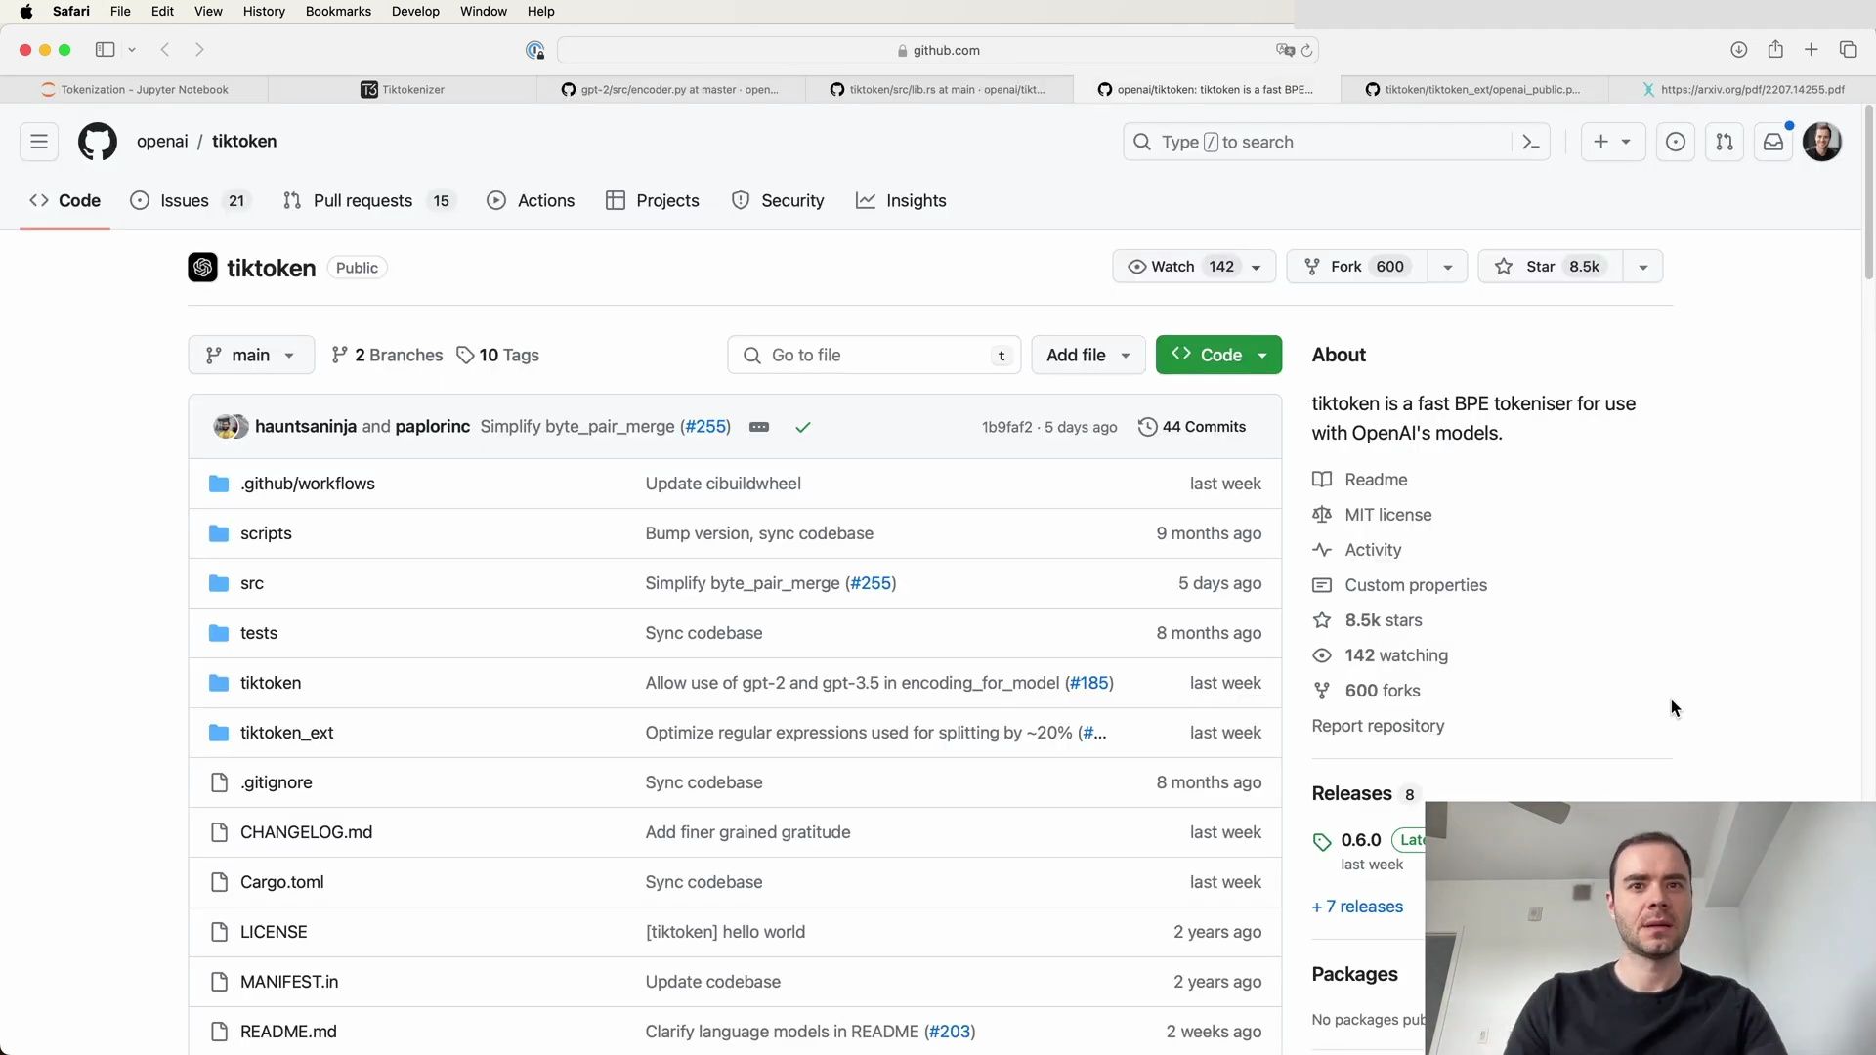Click the translate icon in address bar

[x=1285, y=50]
